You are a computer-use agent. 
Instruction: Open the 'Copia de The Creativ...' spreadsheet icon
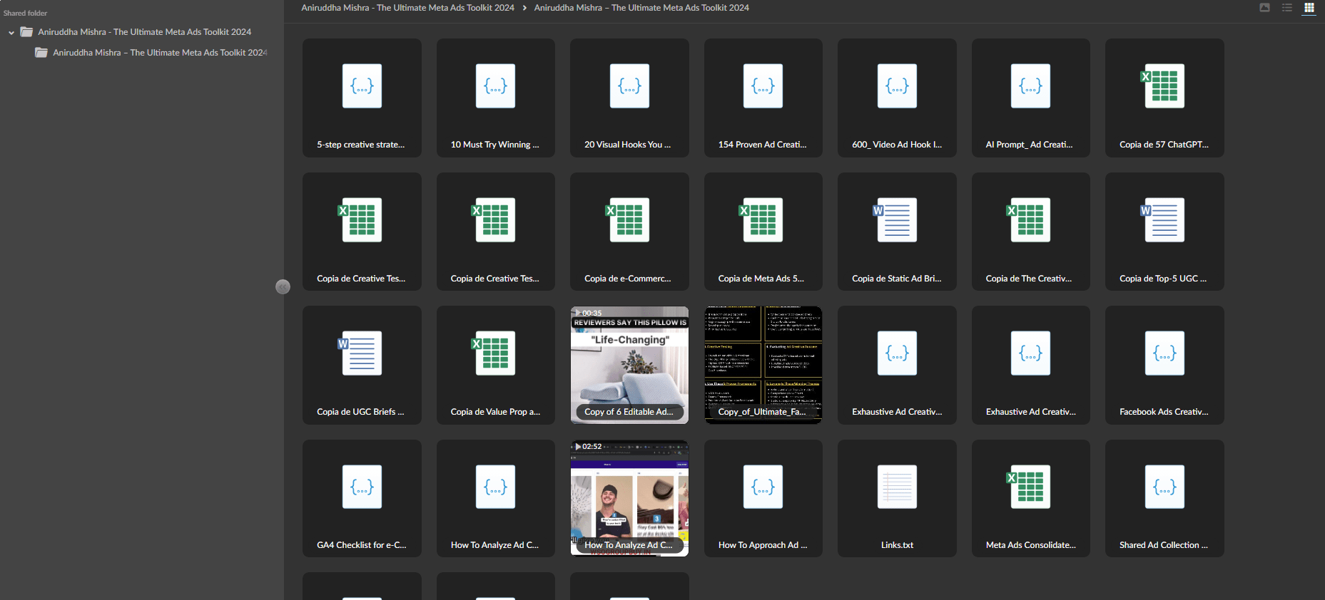click(x=1029, y=220)
